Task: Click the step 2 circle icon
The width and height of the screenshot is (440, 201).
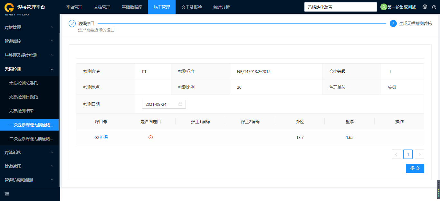Action: point(393,23)
